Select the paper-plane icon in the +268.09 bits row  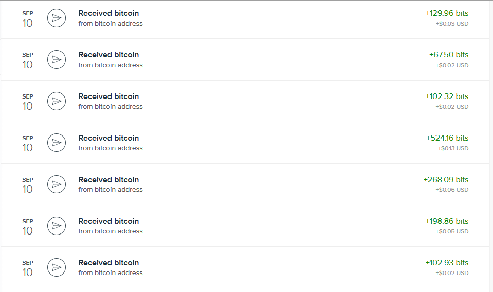pos(57,185)
